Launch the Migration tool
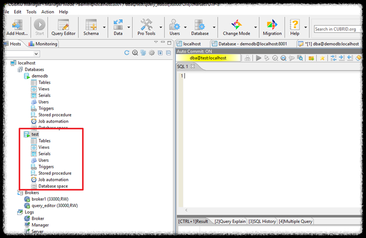This screenshot has width=366, height=238. pyautogui.click(x=272, y=27)
